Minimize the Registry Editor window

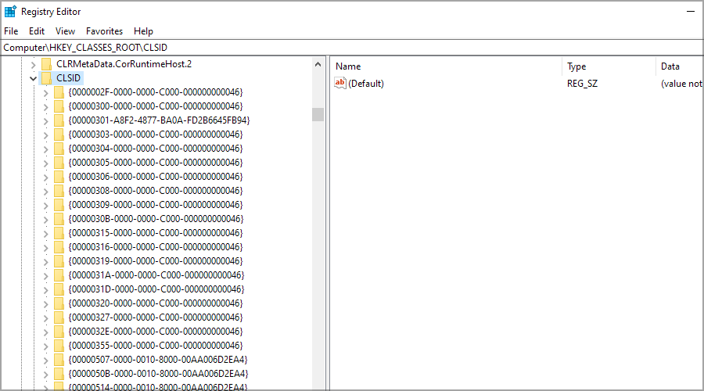(691, 11)
